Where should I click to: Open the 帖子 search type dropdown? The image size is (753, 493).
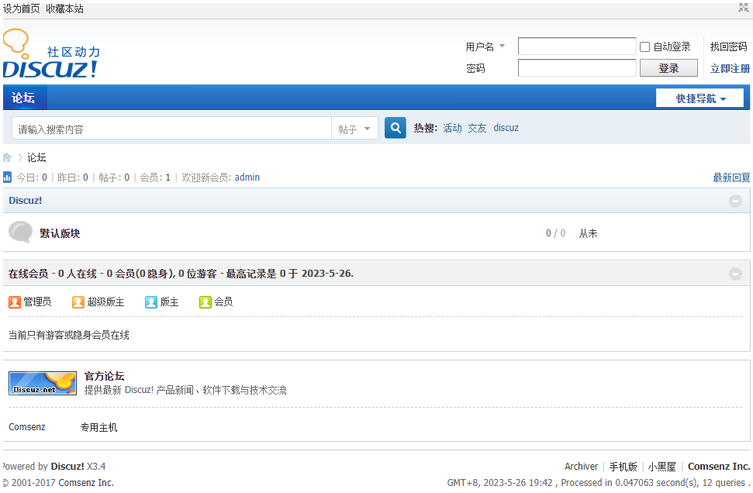pyautogui.click(x=354, y=129)
